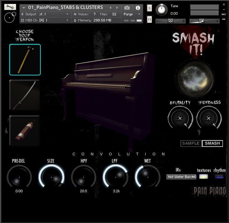Image resolution: width=229 pixels, height=223 pixels.
Task: Click the Memory 299.58 MB readout
Action: [x=102, y=20]
